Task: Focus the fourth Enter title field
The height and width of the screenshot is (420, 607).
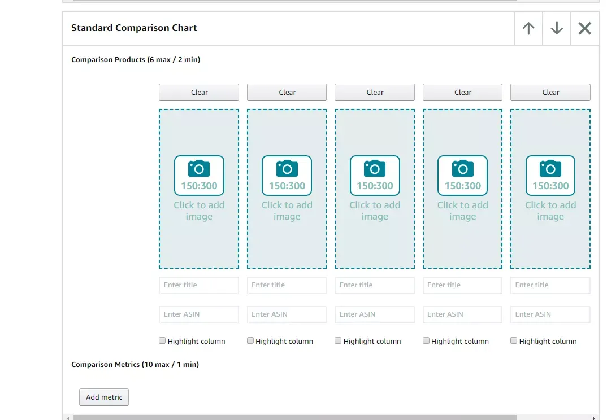Action: pyautogui.click(x=463, y=285)
